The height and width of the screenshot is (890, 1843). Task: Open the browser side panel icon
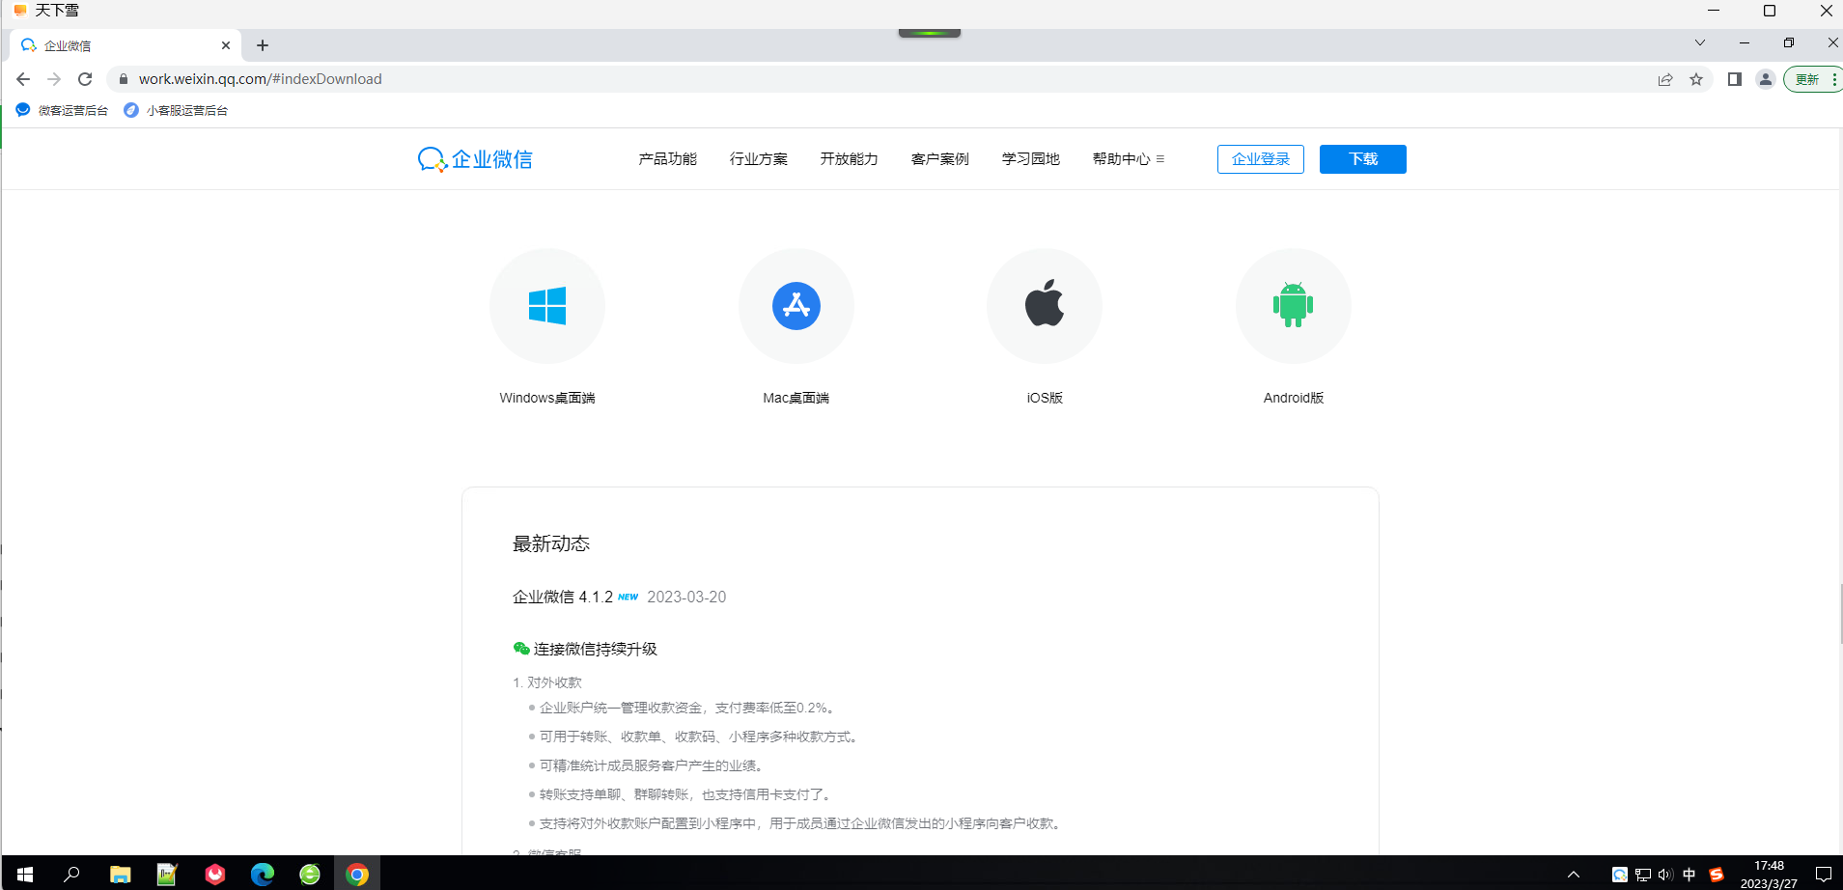[x=1735, y=79]
